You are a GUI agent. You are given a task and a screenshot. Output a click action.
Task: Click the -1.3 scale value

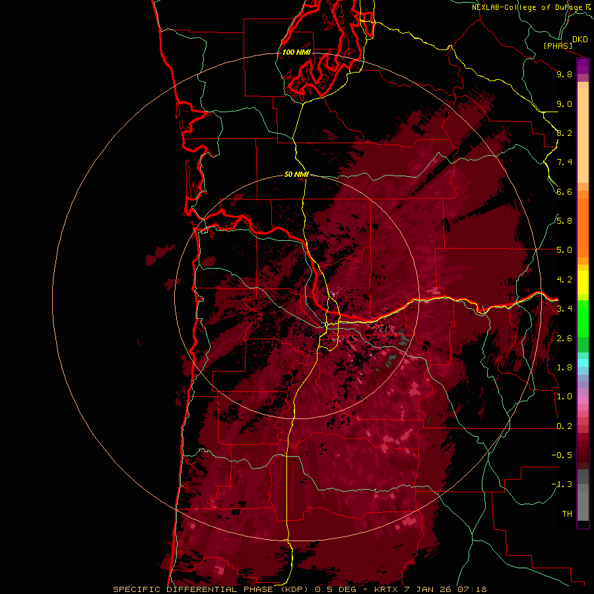[562, 484]
